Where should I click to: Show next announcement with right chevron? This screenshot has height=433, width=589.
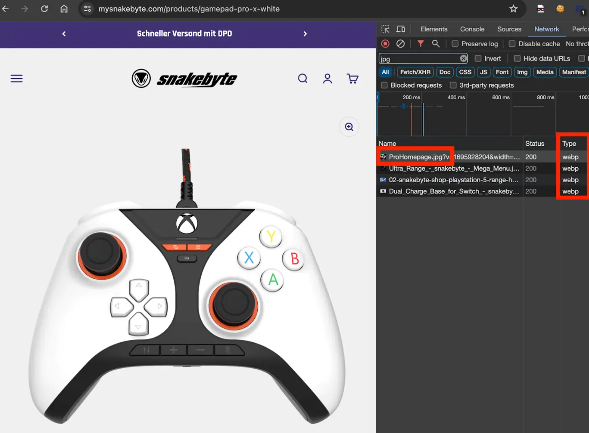(305, 34)
